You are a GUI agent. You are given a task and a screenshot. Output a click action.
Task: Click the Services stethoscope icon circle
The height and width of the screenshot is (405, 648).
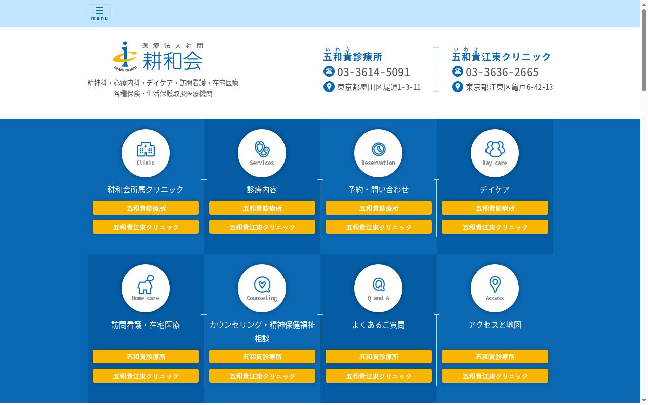pos(262,153)
